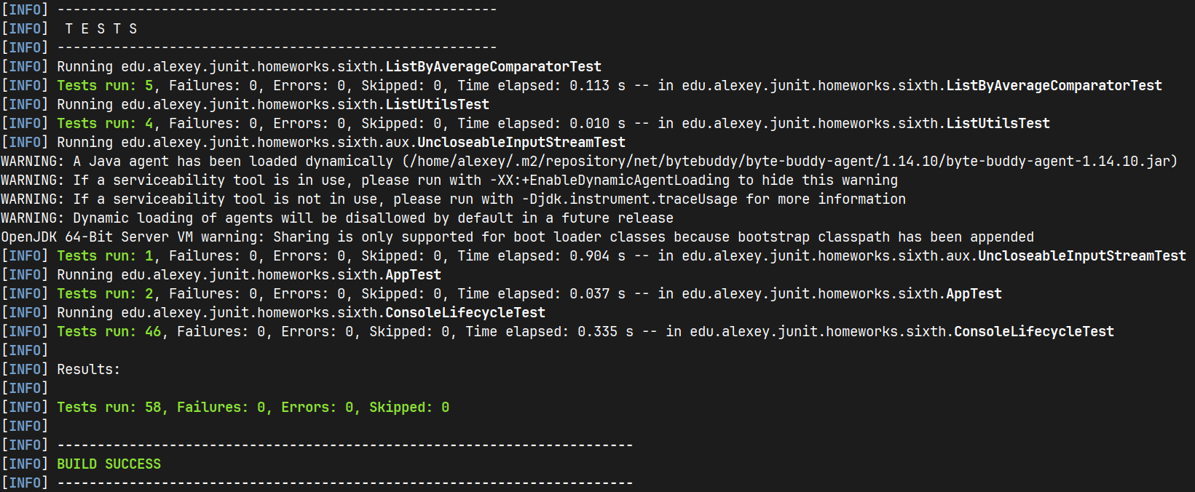Click 'Tests run: 5' result text
Screen dimensions: 1195x492
[105, 86]
